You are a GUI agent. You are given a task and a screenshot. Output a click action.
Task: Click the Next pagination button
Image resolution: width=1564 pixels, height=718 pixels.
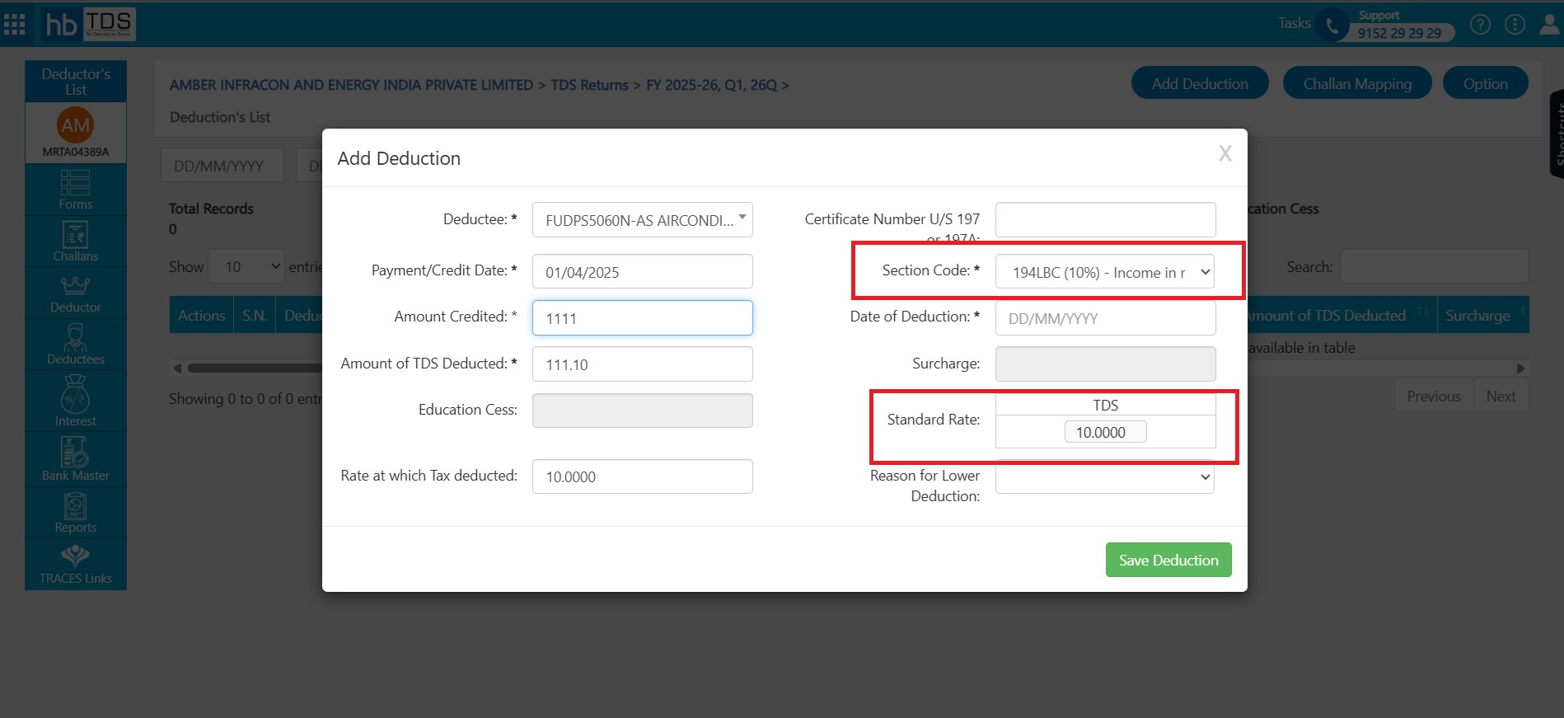tap(1501, 396)
